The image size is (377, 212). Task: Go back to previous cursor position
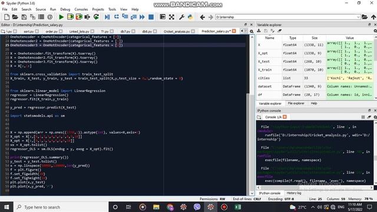(202, 17)
